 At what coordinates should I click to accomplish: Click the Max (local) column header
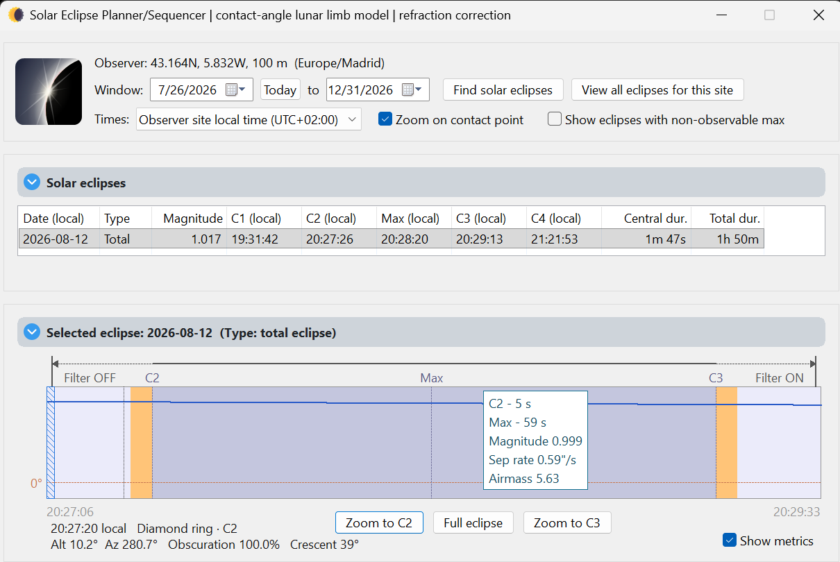point(414,218)
